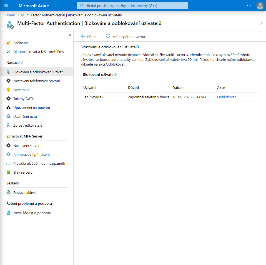Image resolution: width=266 pixels, height=265 pixels.
Task: Open Tokeny OATH menu item
Action: tap(24, 99)
